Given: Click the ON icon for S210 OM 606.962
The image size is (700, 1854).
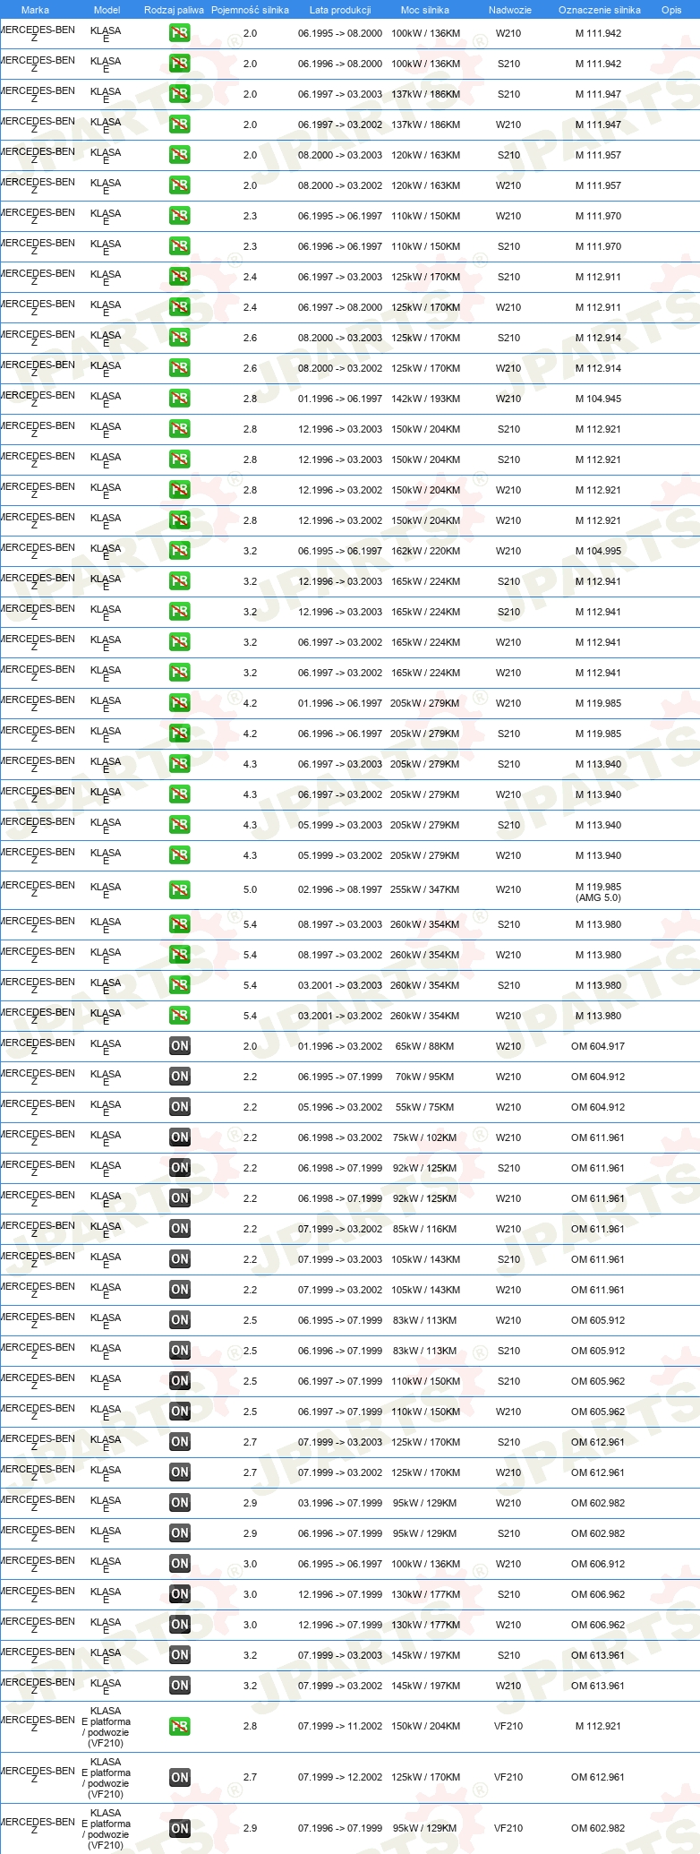Looking at the screenshot, I should tap(180, 1594).
